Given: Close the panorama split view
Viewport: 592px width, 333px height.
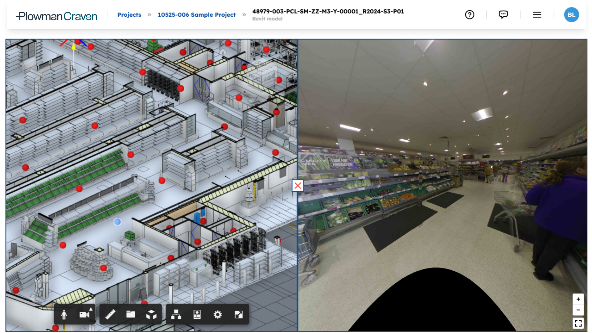Looking at the screenshot, I should (298, 186).
